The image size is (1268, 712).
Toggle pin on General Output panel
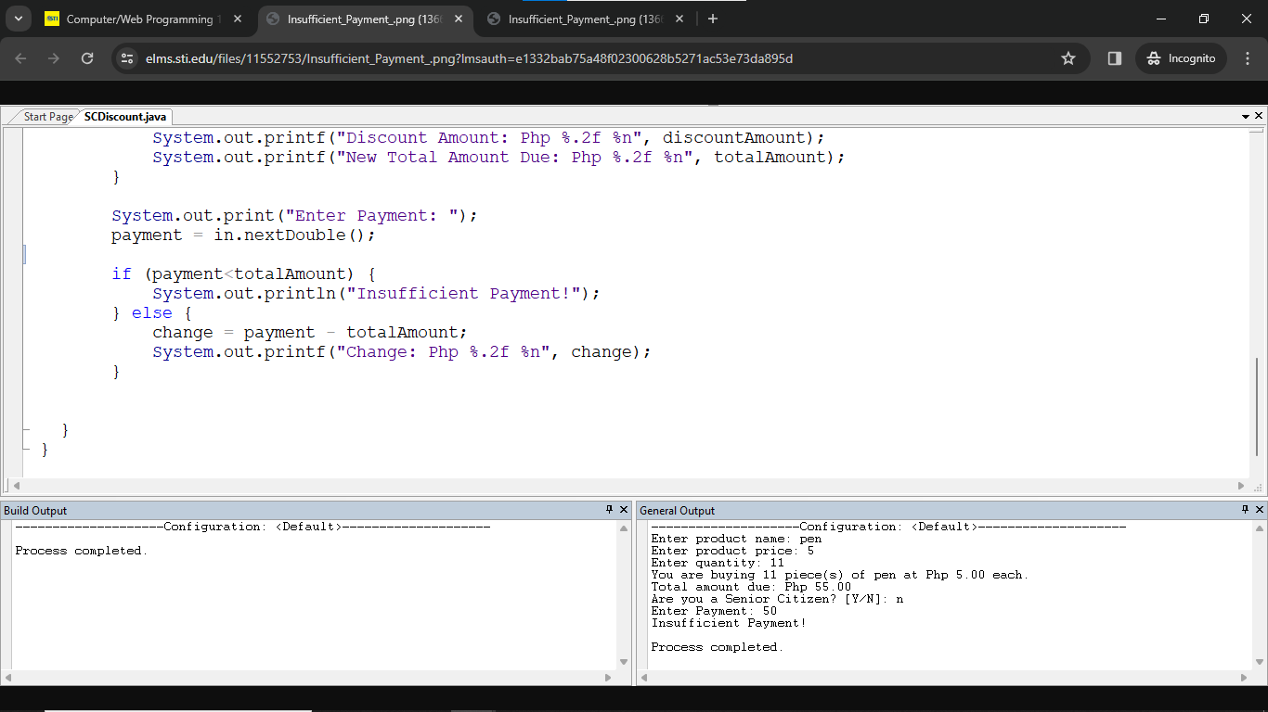(x=1246, y=510)
